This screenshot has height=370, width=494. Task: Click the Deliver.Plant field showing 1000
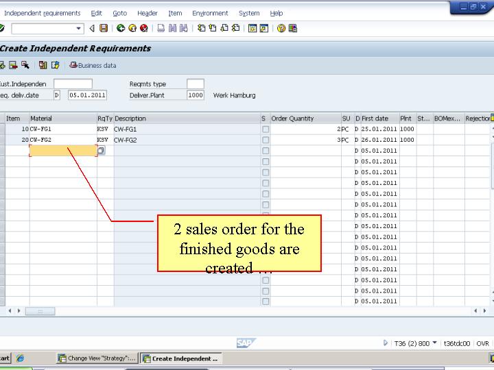(x=196, y=95)
